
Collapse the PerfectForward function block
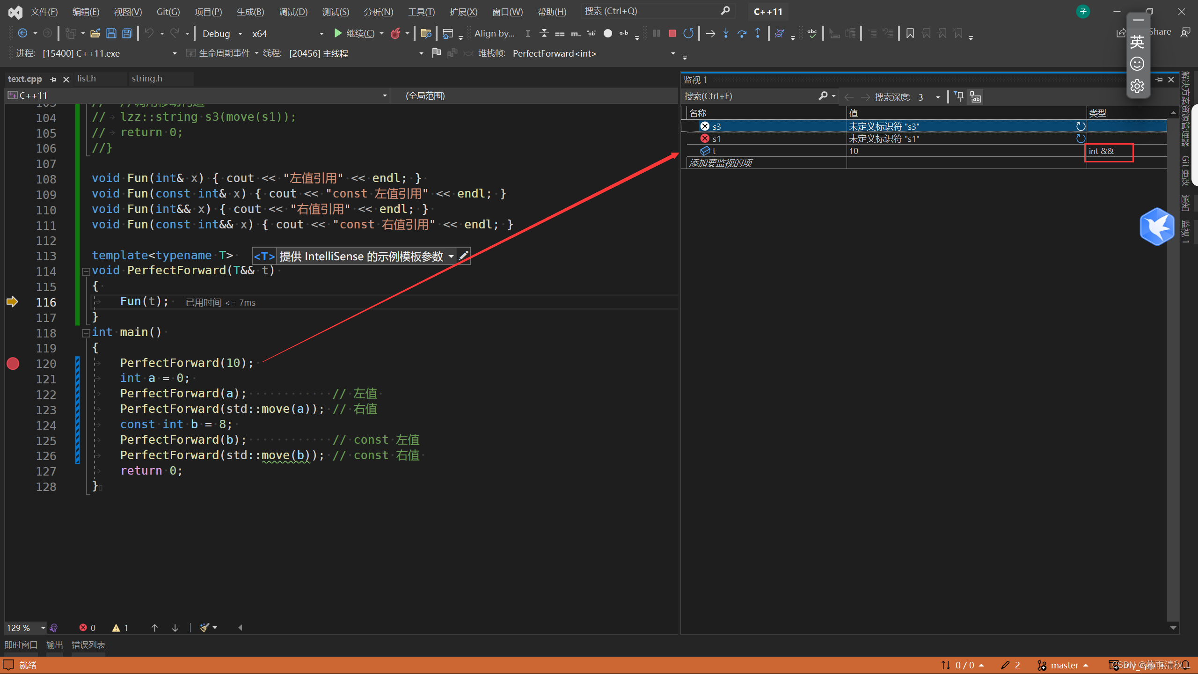86,271
